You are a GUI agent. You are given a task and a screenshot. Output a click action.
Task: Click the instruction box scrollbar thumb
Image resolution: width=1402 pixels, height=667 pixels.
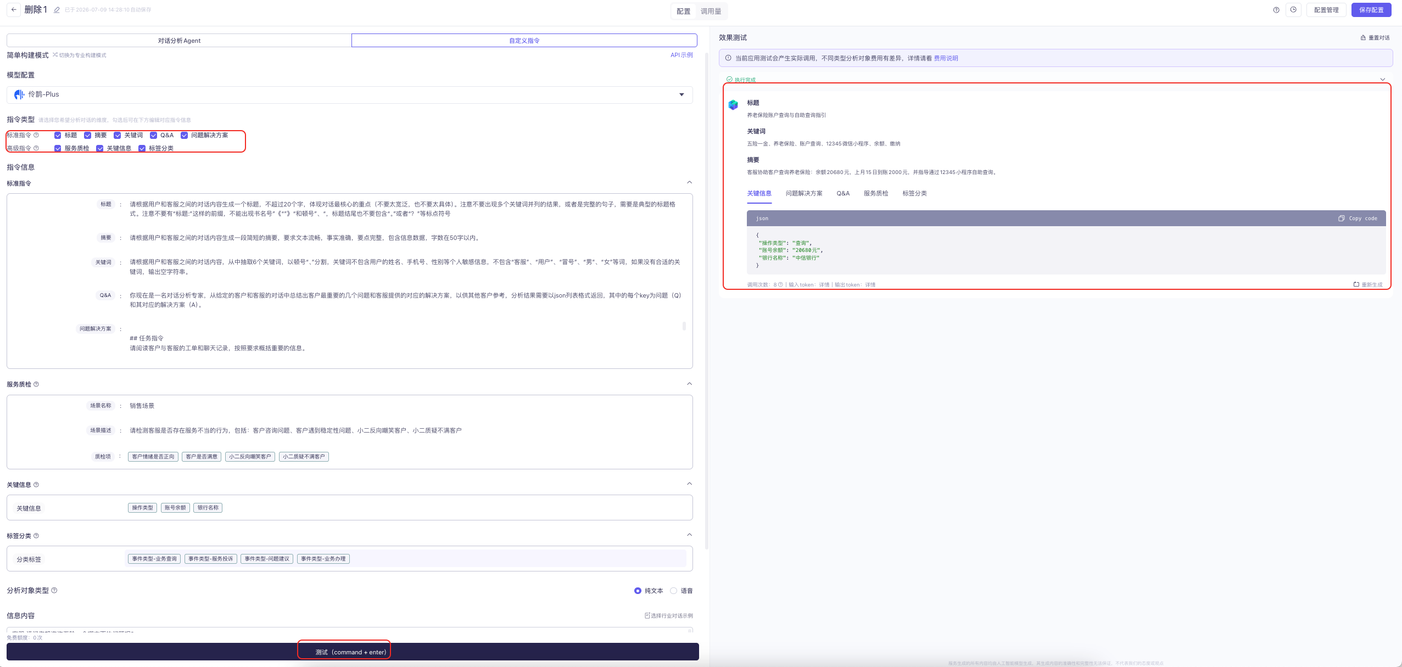tap(684, 326)
